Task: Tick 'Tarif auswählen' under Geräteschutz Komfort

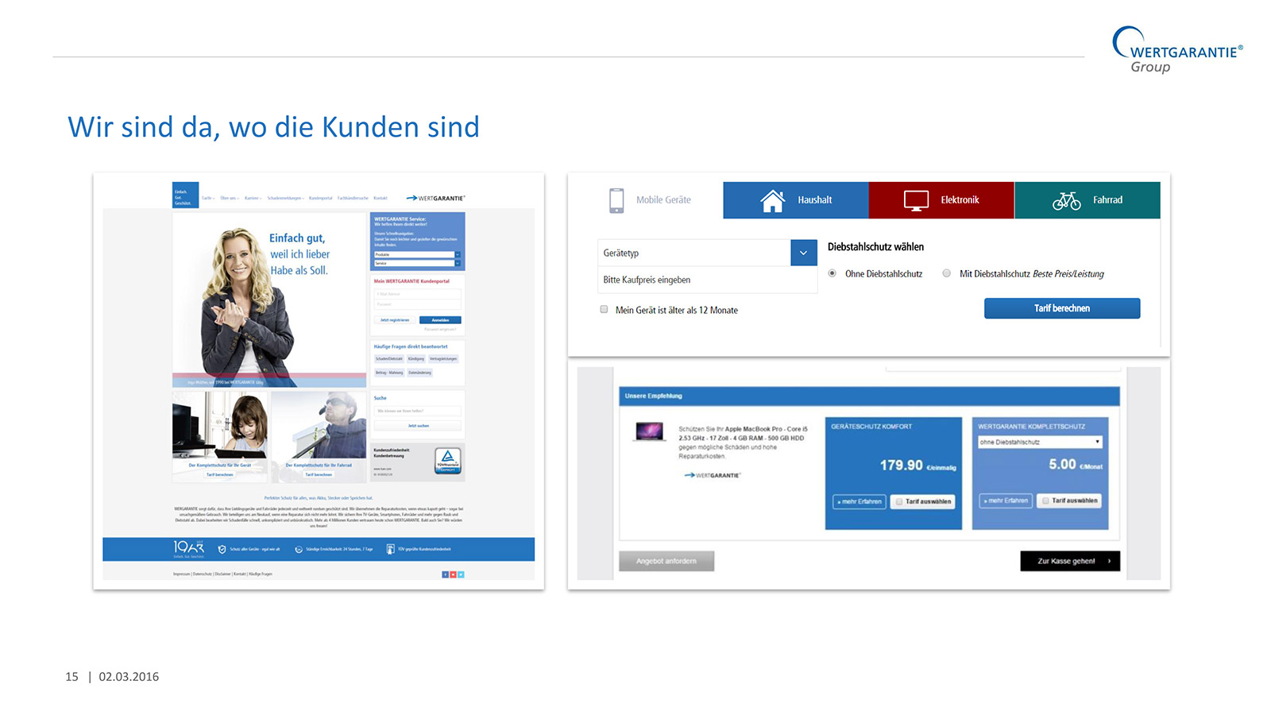Action: pyautogui.click(x=898, y=501)
